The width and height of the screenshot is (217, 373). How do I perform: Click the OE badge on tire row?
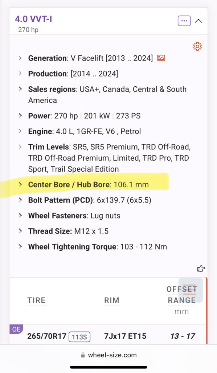(x=16, y=329)
